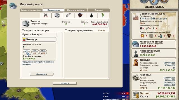Viewport: 179px width, 100px height.
Task: Open the Активность на рынке tab
Action: point(31,10)
